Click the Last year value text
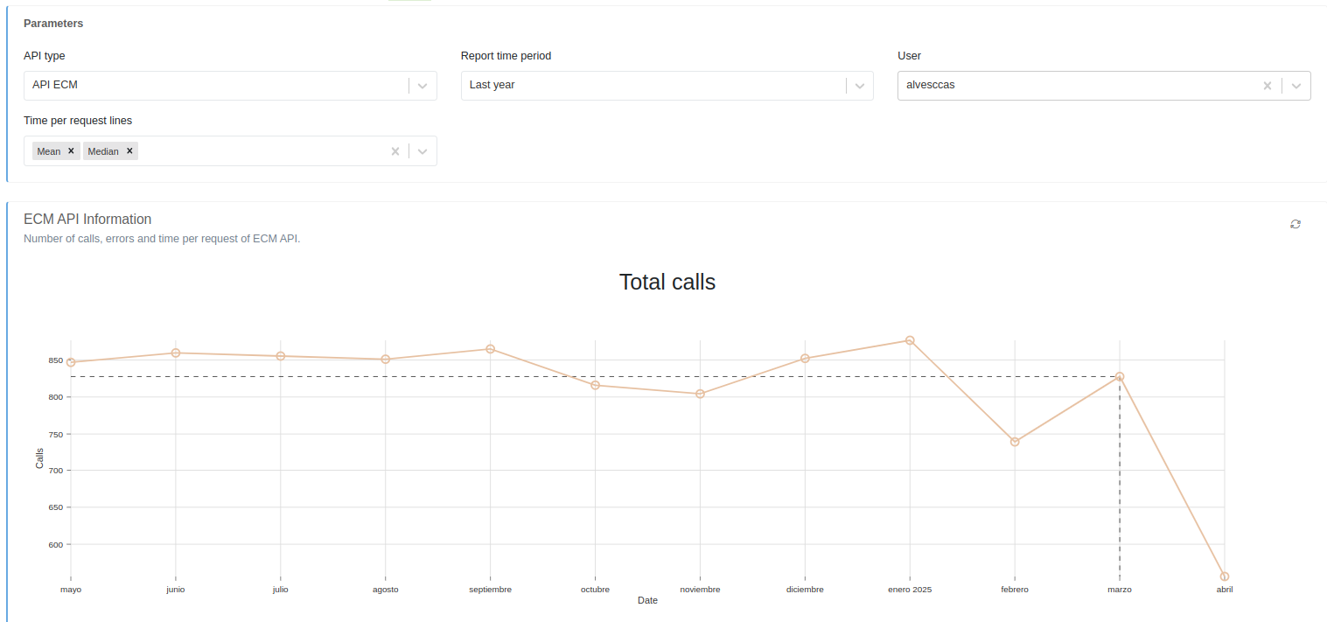 pos(492,86)
